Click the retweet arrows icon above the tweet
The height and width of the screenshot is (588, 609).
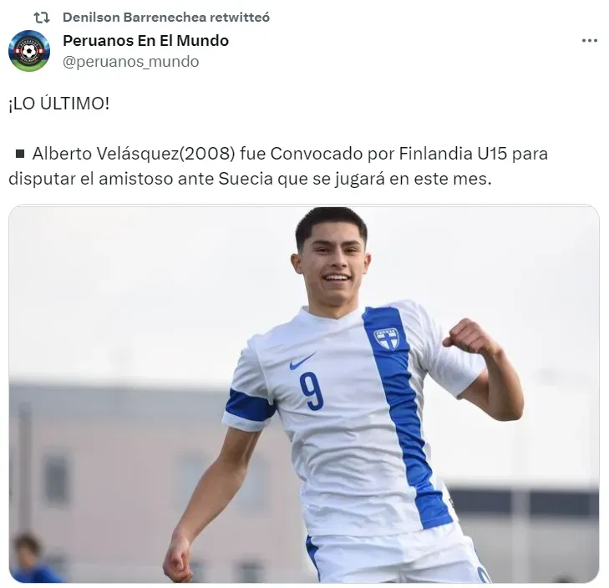click(x=42, y=18)
